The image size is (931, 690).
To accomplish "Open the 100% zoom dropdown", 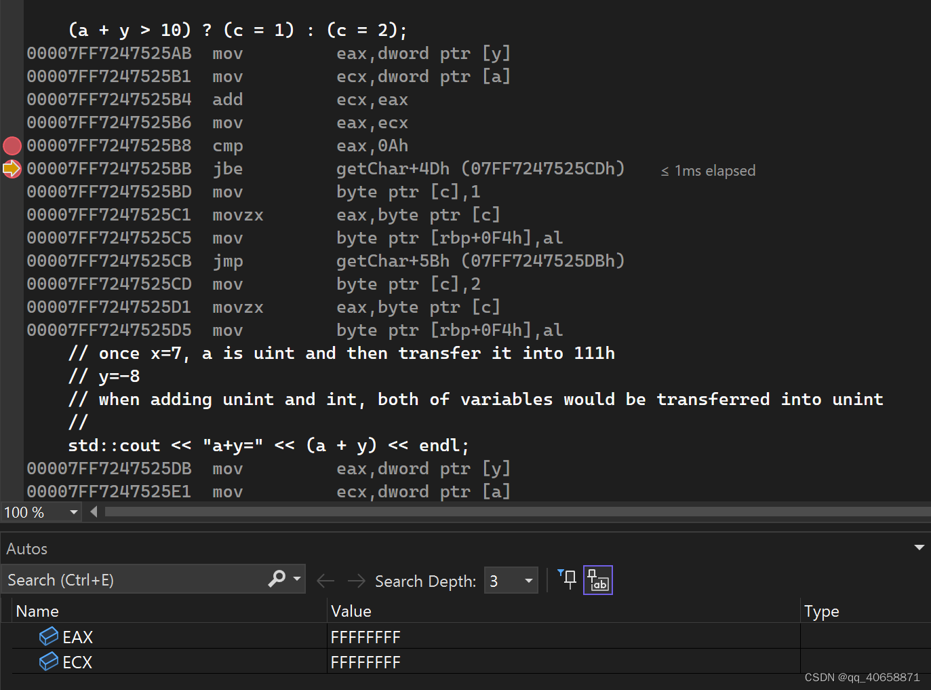I will (75, 512).
